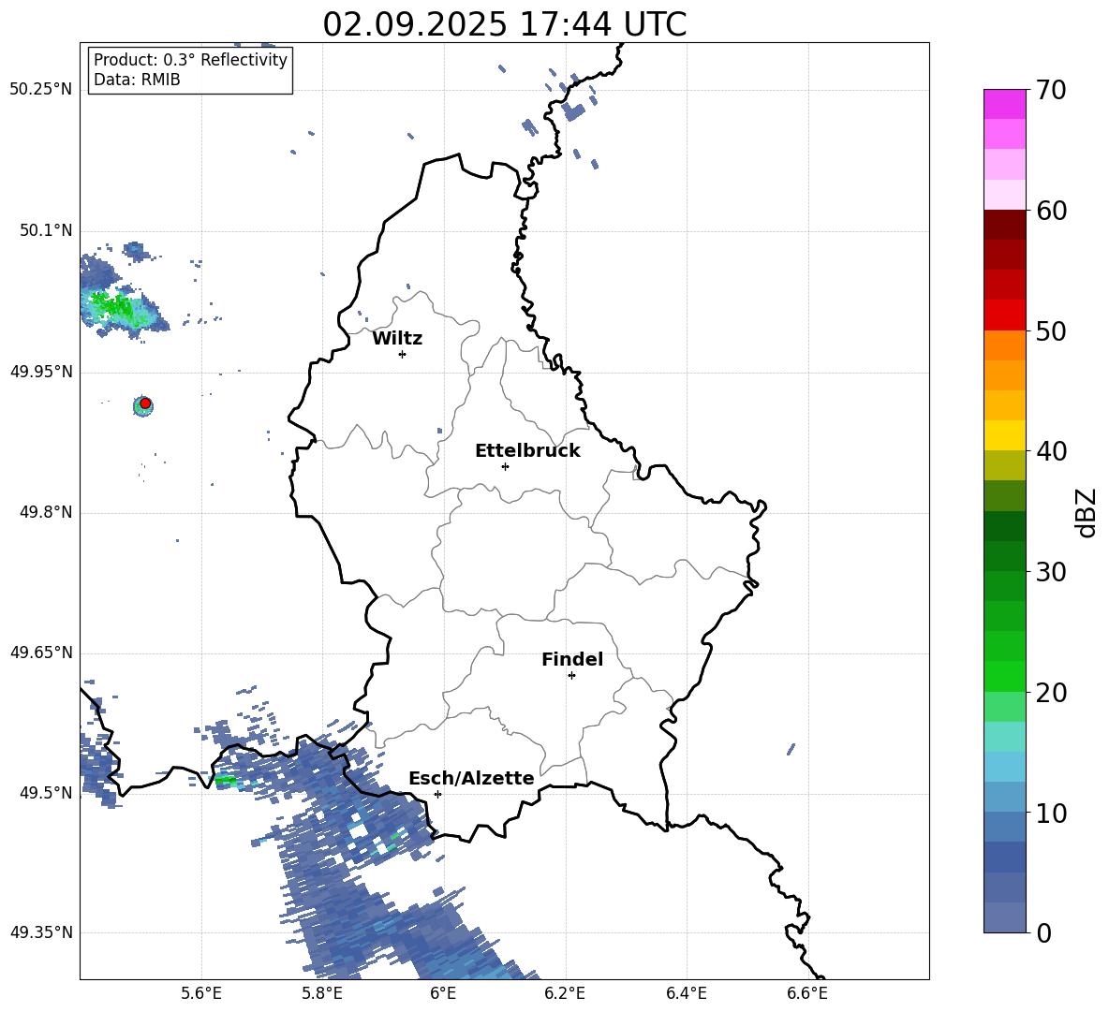Click the 6.6°E longitude label
This screenshot has width=1109, height=1012.
807,994
